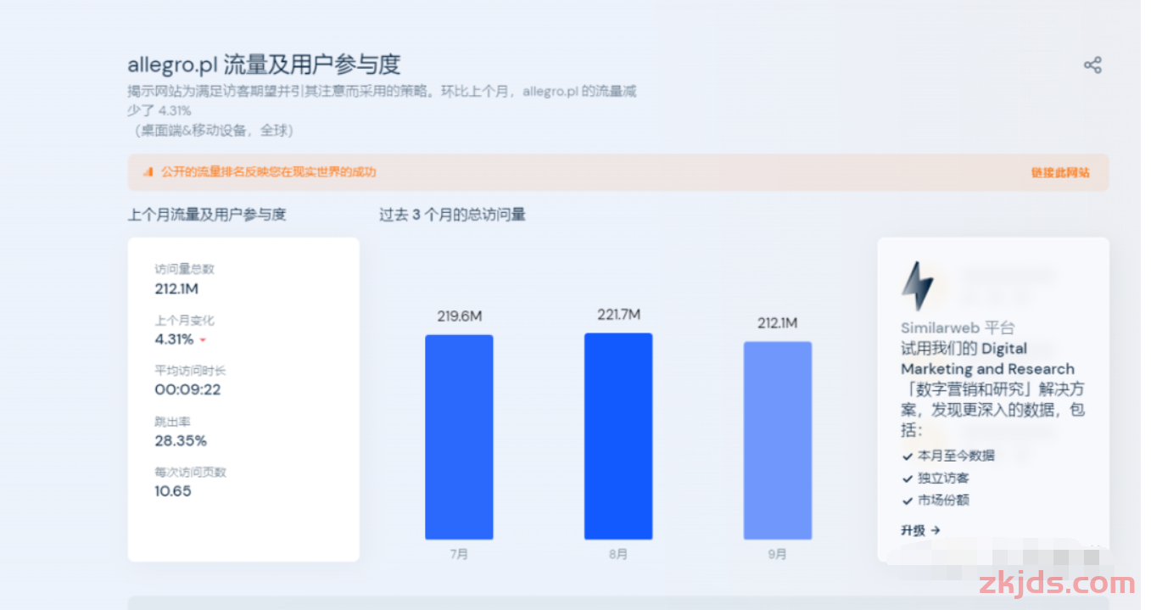Viewport: 1151px width, 610px height.
Task: Click the 访问量总数 label
Action: coord(184,269)
